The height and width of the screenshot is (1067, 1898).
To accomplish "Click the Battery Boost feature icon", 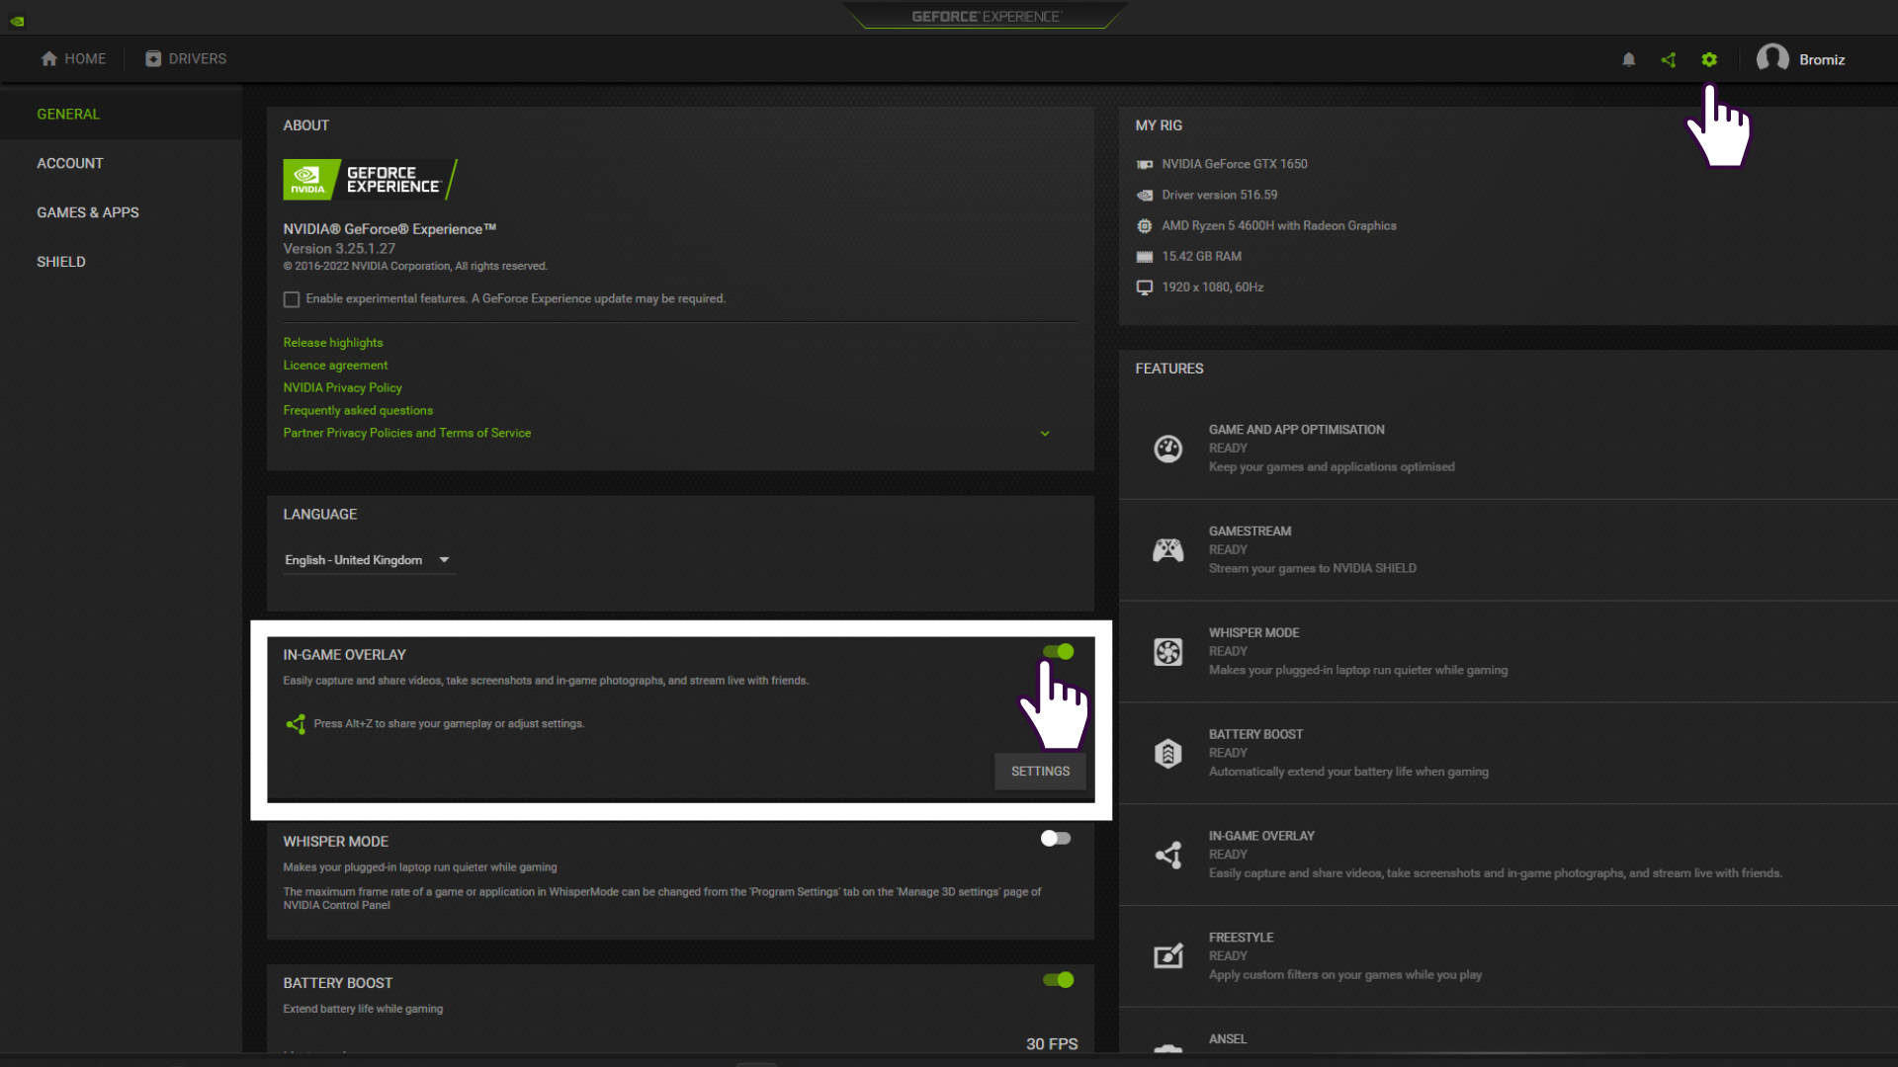I will tap(1167, 754).
